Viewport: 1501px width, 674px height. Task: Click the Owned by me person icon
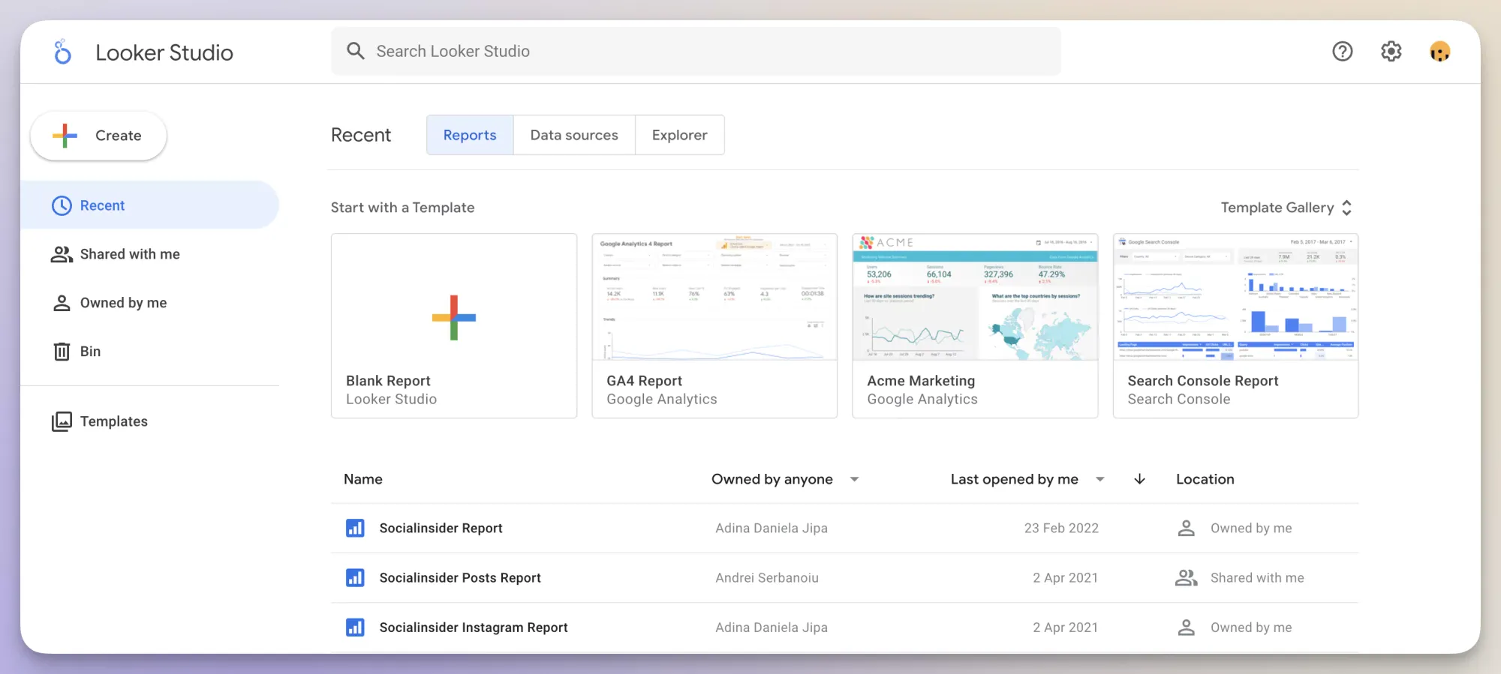point(62,303)
